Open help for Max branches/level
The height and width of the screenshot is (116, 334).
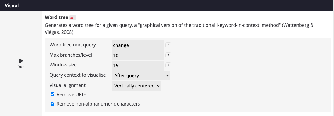[168, 55]
